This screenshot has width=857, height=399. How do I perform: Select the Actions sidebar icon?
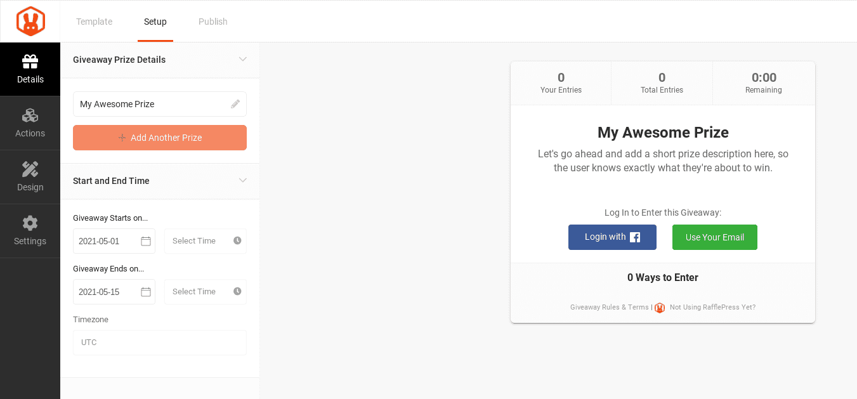coord(30,122)
